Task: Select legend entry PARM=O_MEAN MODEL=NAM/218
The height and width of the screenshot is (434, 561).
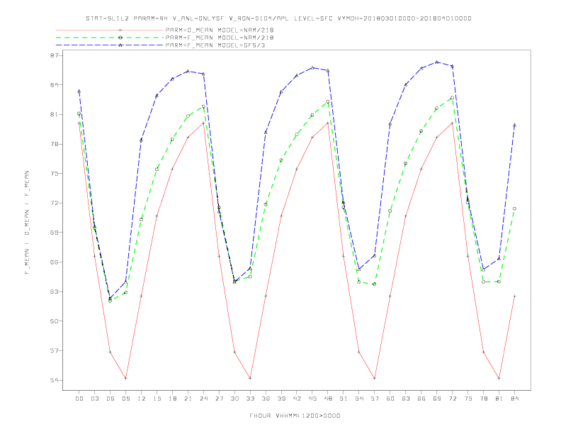Action: pyautogui.click(x=220, y=30)
